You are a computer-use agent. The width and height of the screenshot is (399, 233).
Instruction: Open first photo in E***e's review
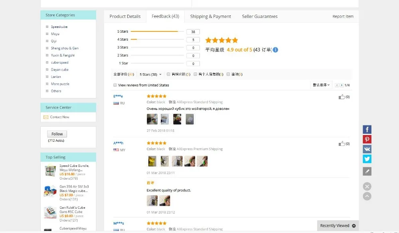pyautogui.click(x=152, y=119)
